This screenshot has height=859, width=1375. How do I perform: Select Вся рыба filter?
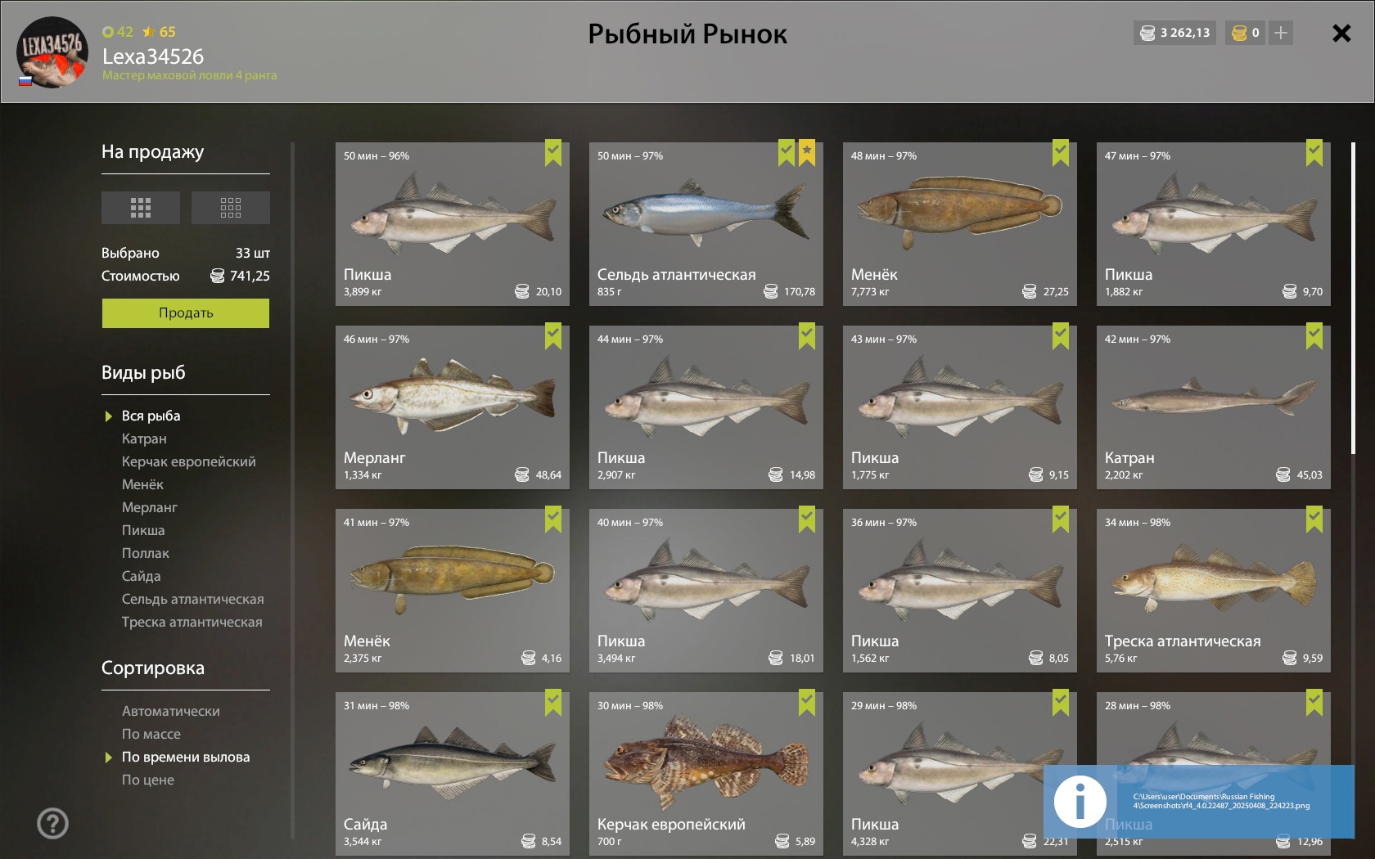pos(151,416)
